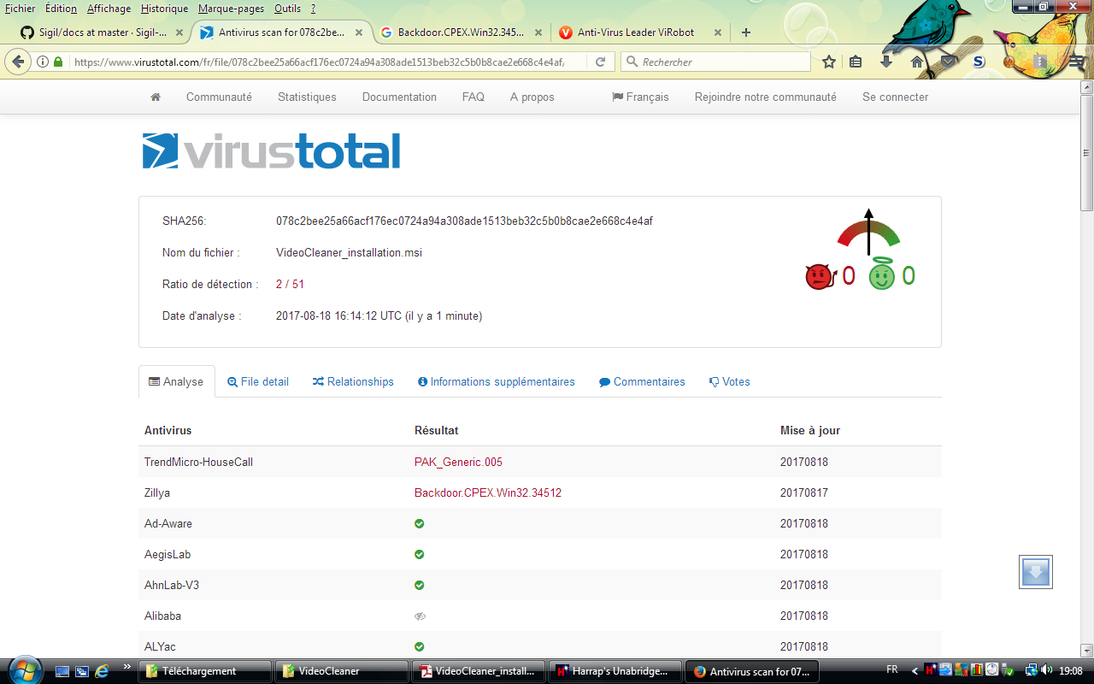Click VideoCleaner_installation.msi file name

349,253
